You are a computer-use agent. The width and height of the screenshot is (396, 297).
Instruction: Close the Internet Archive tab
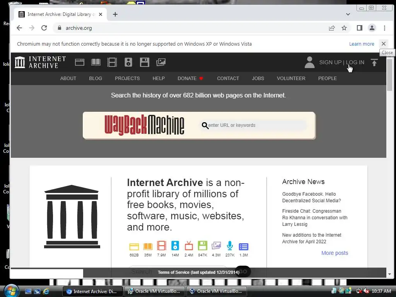click(101, 14)
